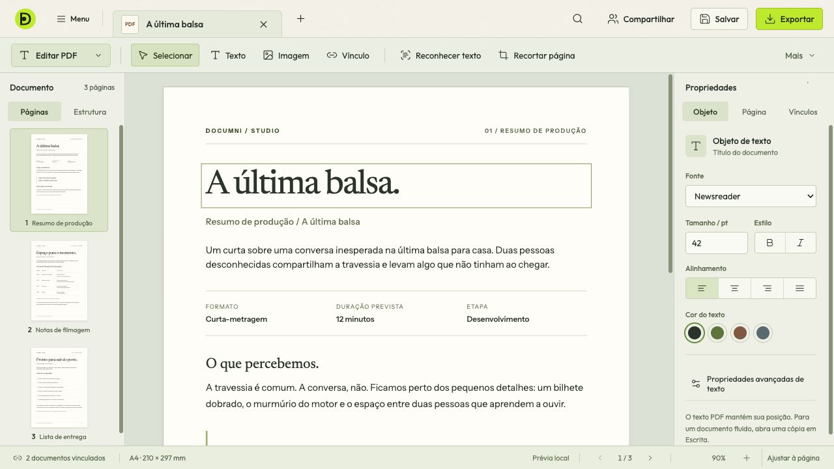
Task: Zoom in with the plus icon
Action: (x=747, y=458)
